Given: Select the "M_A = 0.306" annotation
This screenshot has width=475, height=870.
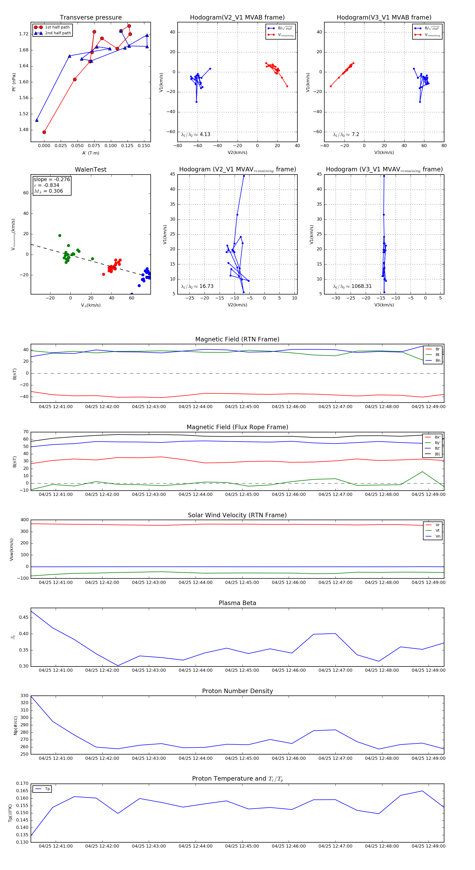Looking at the screenshot, I should tap(48, 191).
